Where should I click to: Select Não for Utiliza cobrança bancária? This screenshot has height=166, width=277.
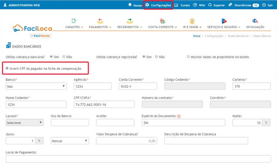[x=64, y=57]
